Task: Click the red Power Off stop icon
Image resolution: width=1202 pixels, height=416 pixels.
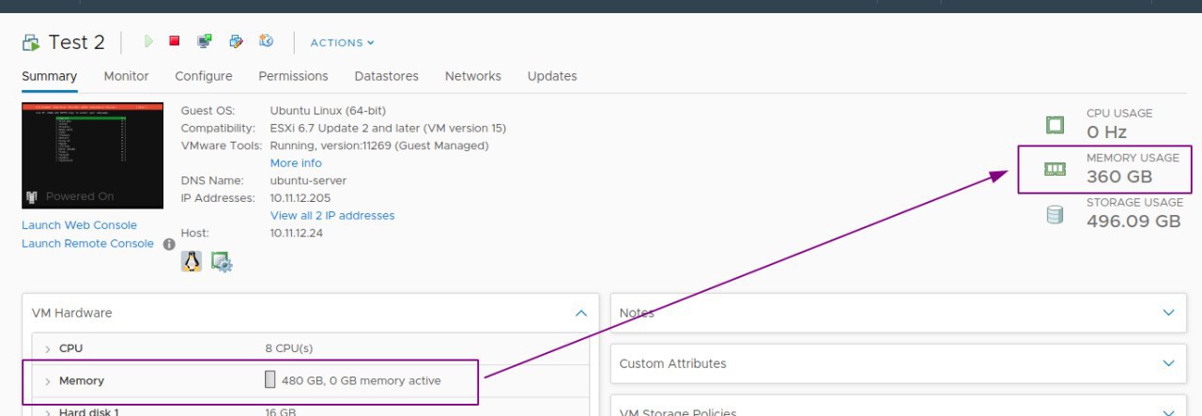Action: tap(175, 41)
